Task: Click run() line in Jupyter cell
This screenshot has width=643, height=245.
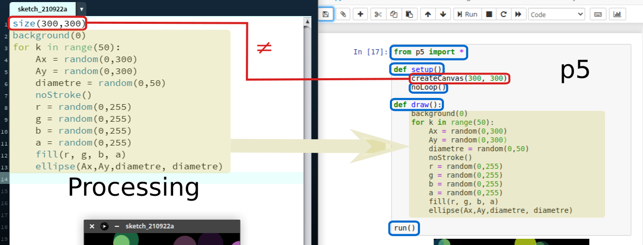Action: pos(405,228)
